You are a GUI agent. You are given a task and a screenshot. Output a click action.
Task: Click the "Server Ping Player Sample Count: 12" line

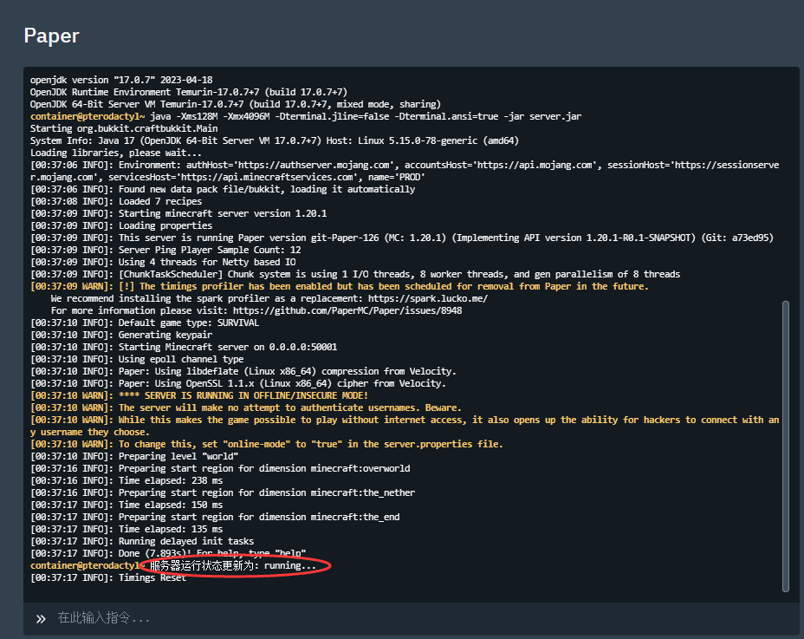(165, 250)
